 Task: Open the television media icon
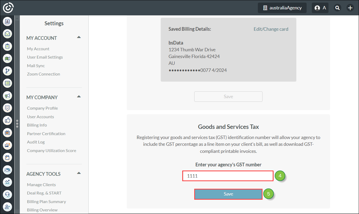tap(8, 133)
